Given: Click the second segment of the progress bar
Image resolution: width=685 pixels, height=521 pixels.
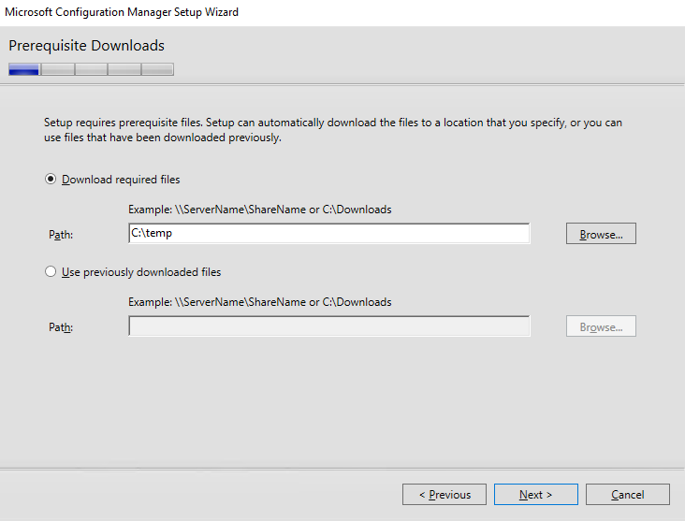Looking at the screenshot, I should [x=58, y=69].
